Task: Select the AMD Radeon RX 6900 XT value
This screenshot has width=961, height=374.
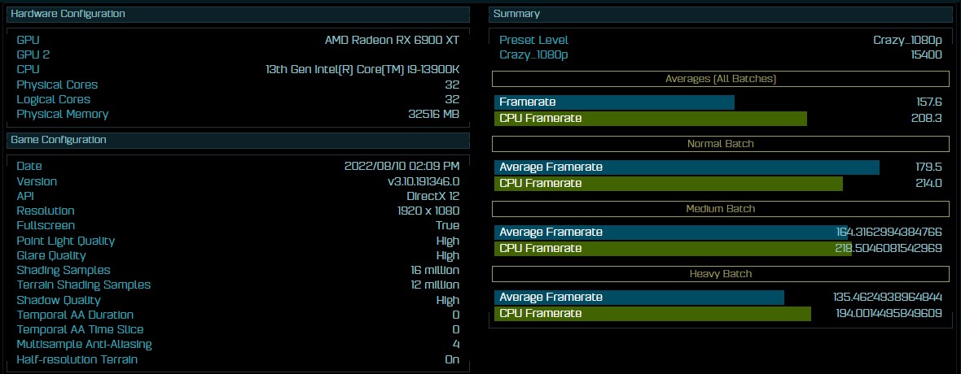Action: click(x=392, y=40)
